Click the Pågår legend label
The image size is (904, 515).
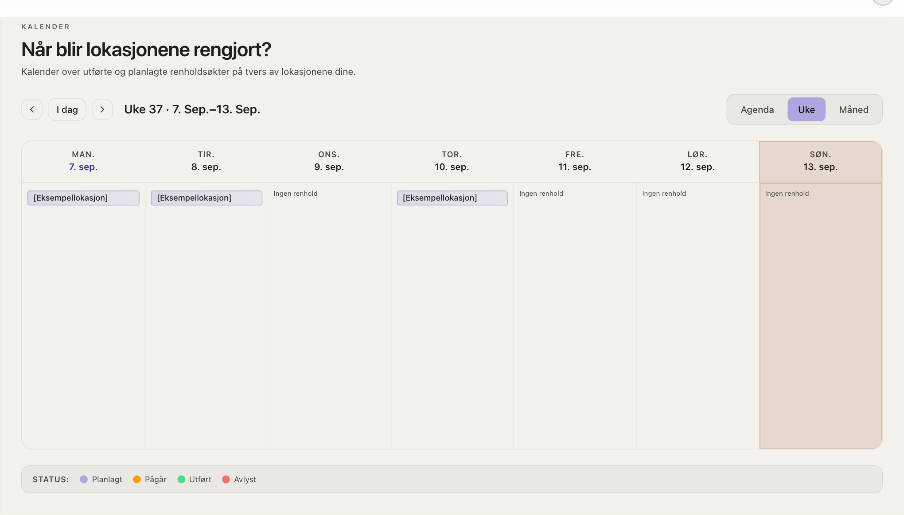[x=156, y=480]
